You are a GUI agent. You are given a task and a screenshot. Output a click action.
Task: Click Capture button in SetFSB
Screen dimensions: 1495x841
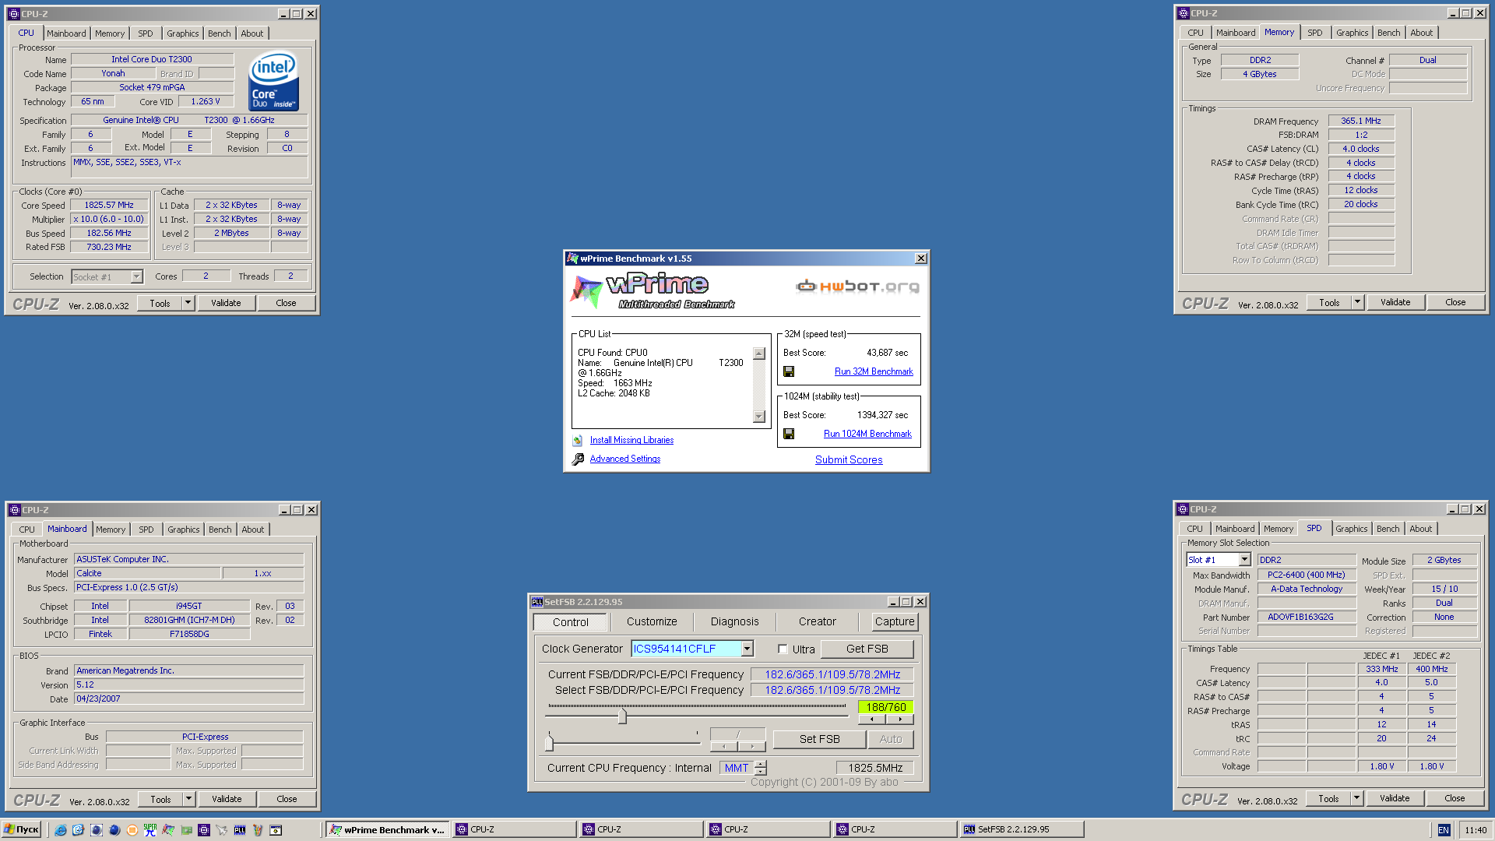(x=895, y=621)
